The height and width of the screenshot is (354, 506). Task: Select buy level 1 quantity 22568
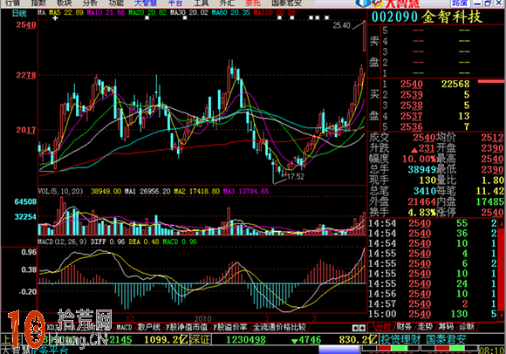455,85
